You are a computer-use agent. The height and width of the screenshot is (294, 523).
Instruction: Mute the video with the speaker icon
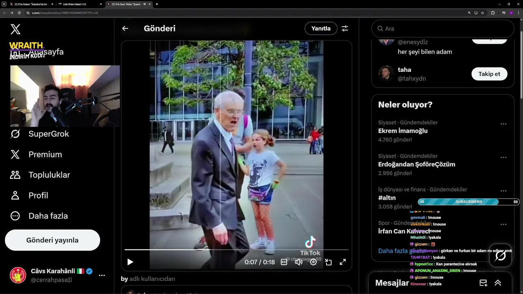[x=299, y=262]
